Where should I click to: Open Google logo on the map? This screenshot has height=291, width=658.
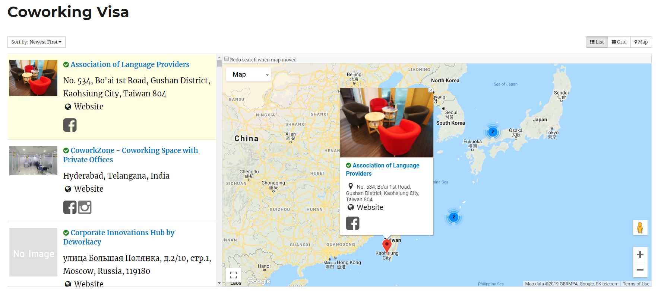pyautogui.click(x=259, y=281)
